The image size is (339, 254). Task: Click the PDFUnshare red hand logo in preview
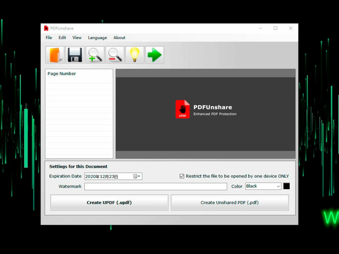(182, 109)
